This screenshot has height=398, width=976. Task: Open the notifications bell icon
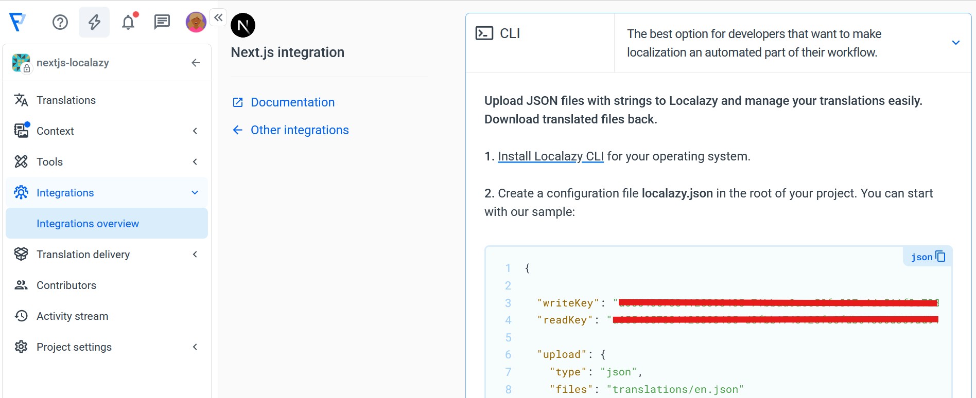[x=129, y=22]
